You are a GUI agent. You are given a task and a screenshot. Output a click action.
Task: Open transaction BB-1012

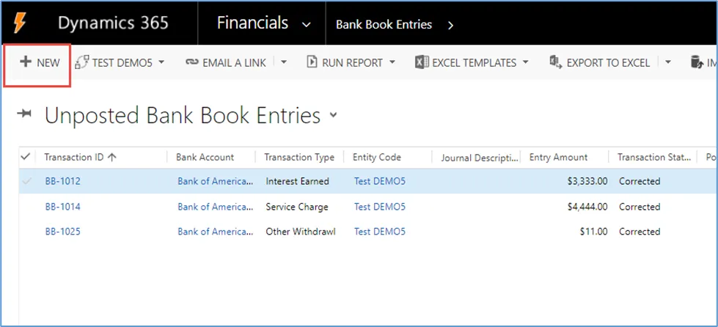pos(63,181)
